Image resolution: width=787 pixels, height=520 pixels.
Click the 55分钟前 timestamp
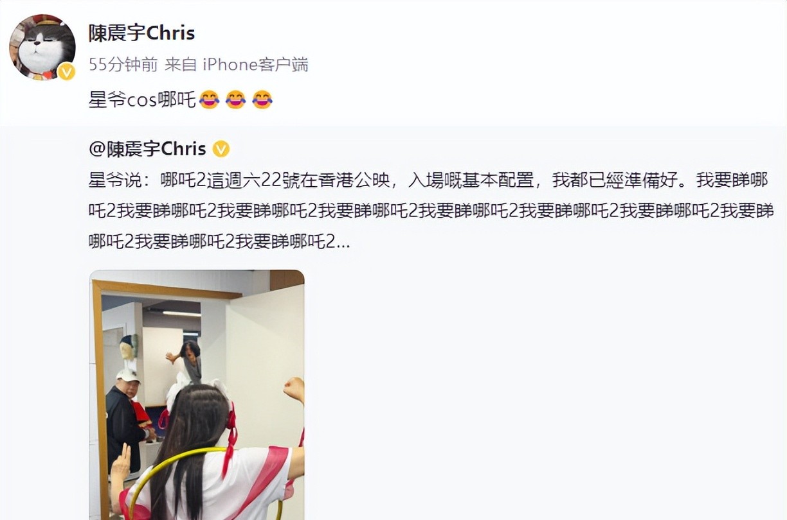click(123, 64)
